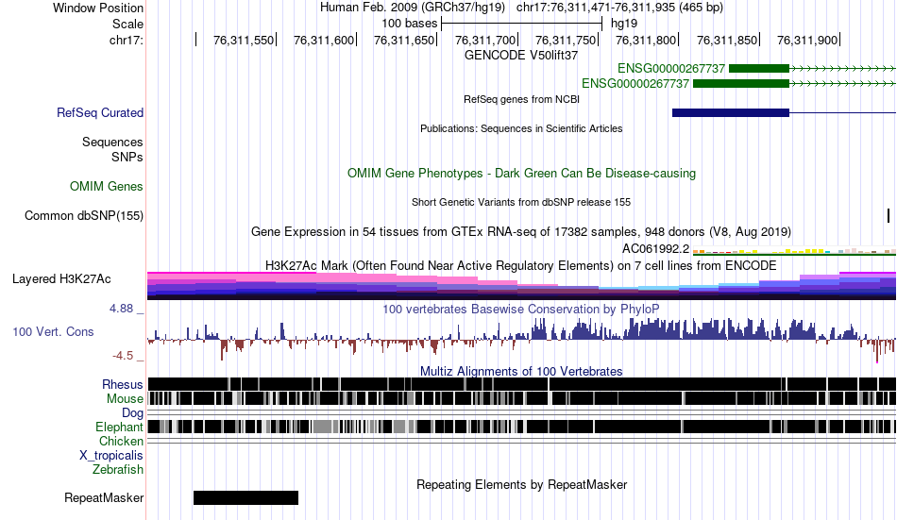Click 100 vertebrates Basewise Conservation by PhyloP title
This screenshot has width=897, height=520.
click(521, 309)
